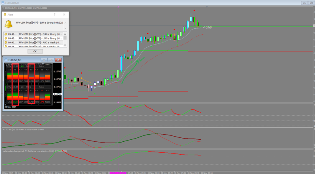Click the magenta date label on the time axis
315x174 pixels.
[x=118, y=173]
